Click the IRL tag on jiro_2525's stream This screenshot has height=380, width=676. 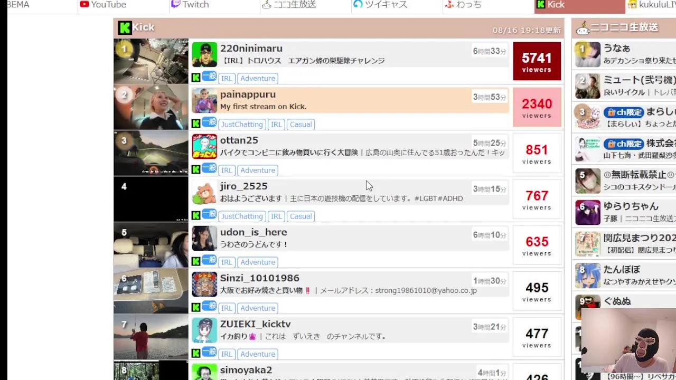[x=276, y=216]
